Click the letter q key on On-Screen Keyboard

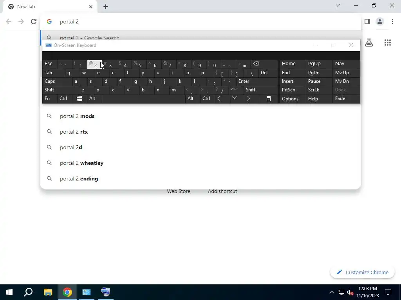[72, 73]
